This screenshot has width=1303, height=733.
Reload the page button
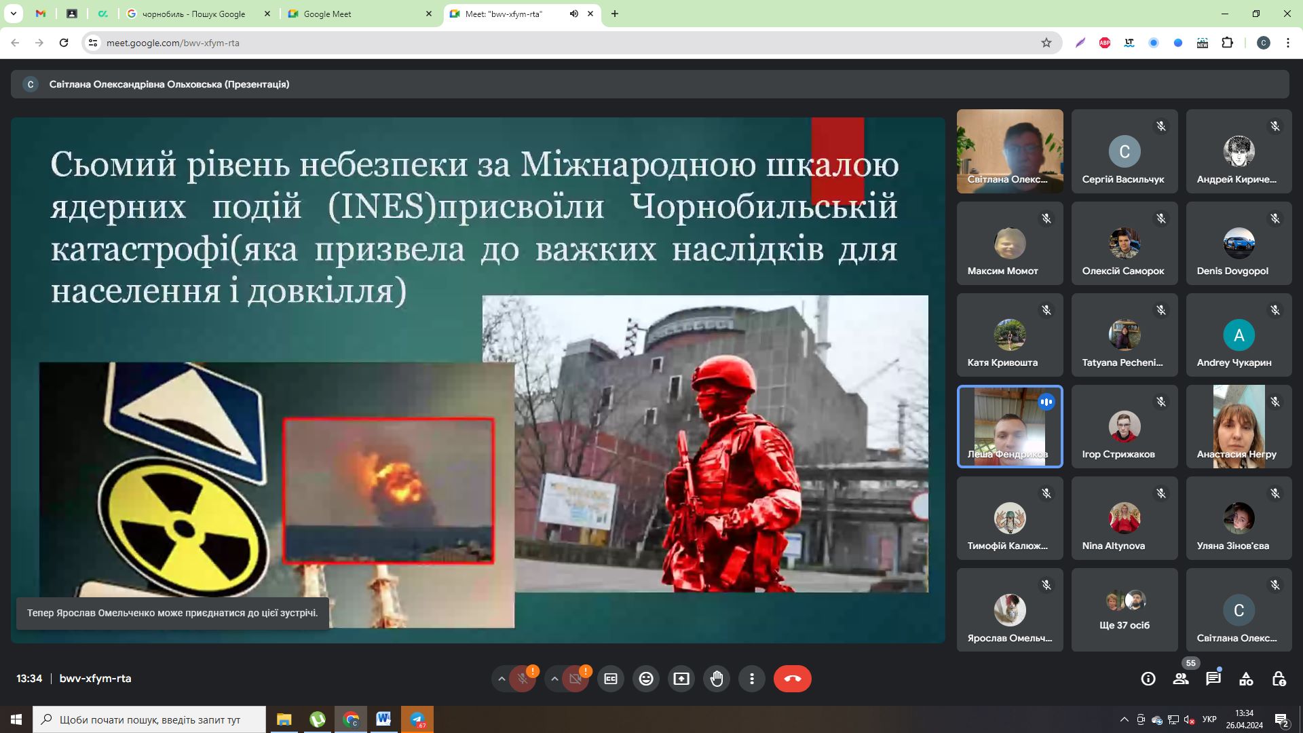(x=64, y=43)
